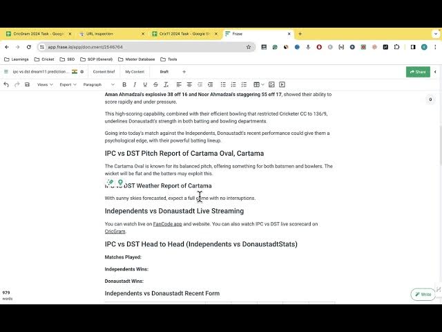Save the document with disk icon
Viewport: 442px width, 332px height.
27,84
